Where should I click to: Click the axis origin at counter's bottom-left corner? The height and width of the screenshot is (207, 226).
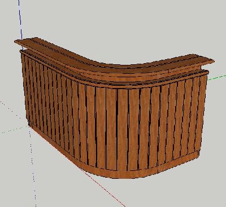[29, 126]
